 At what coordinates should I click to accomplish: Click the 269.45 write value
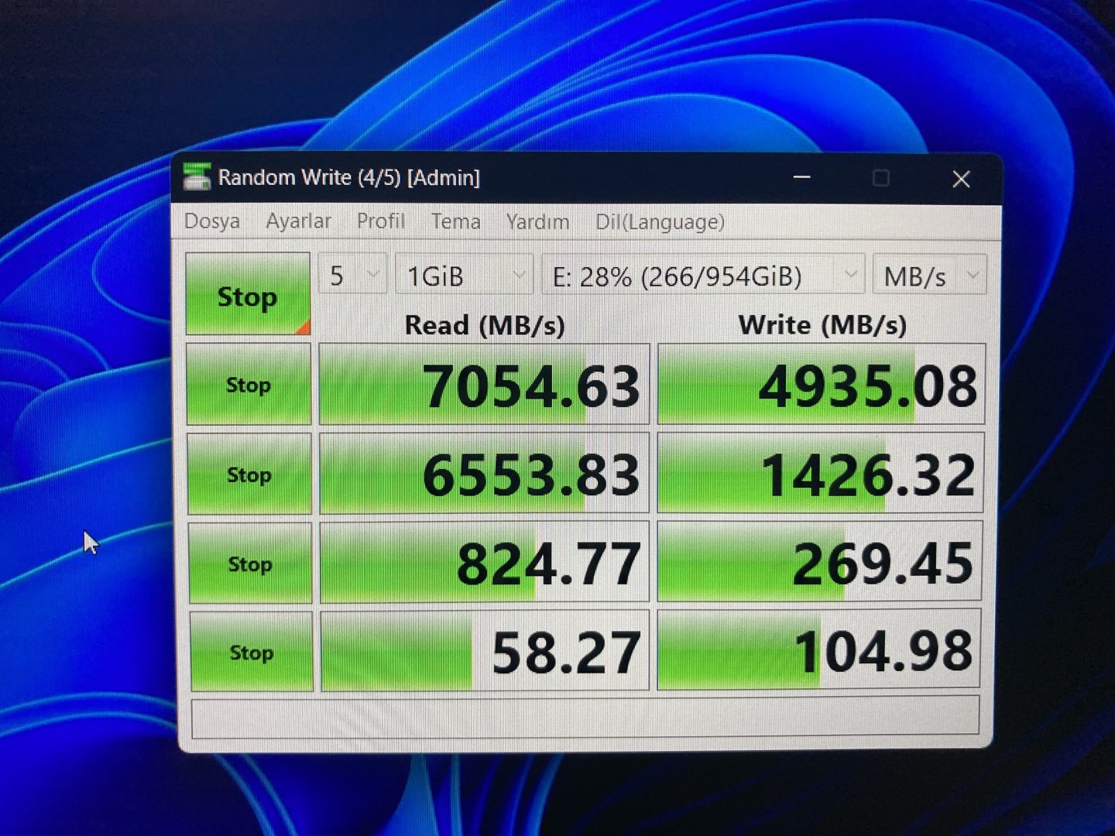coord(820,562)
